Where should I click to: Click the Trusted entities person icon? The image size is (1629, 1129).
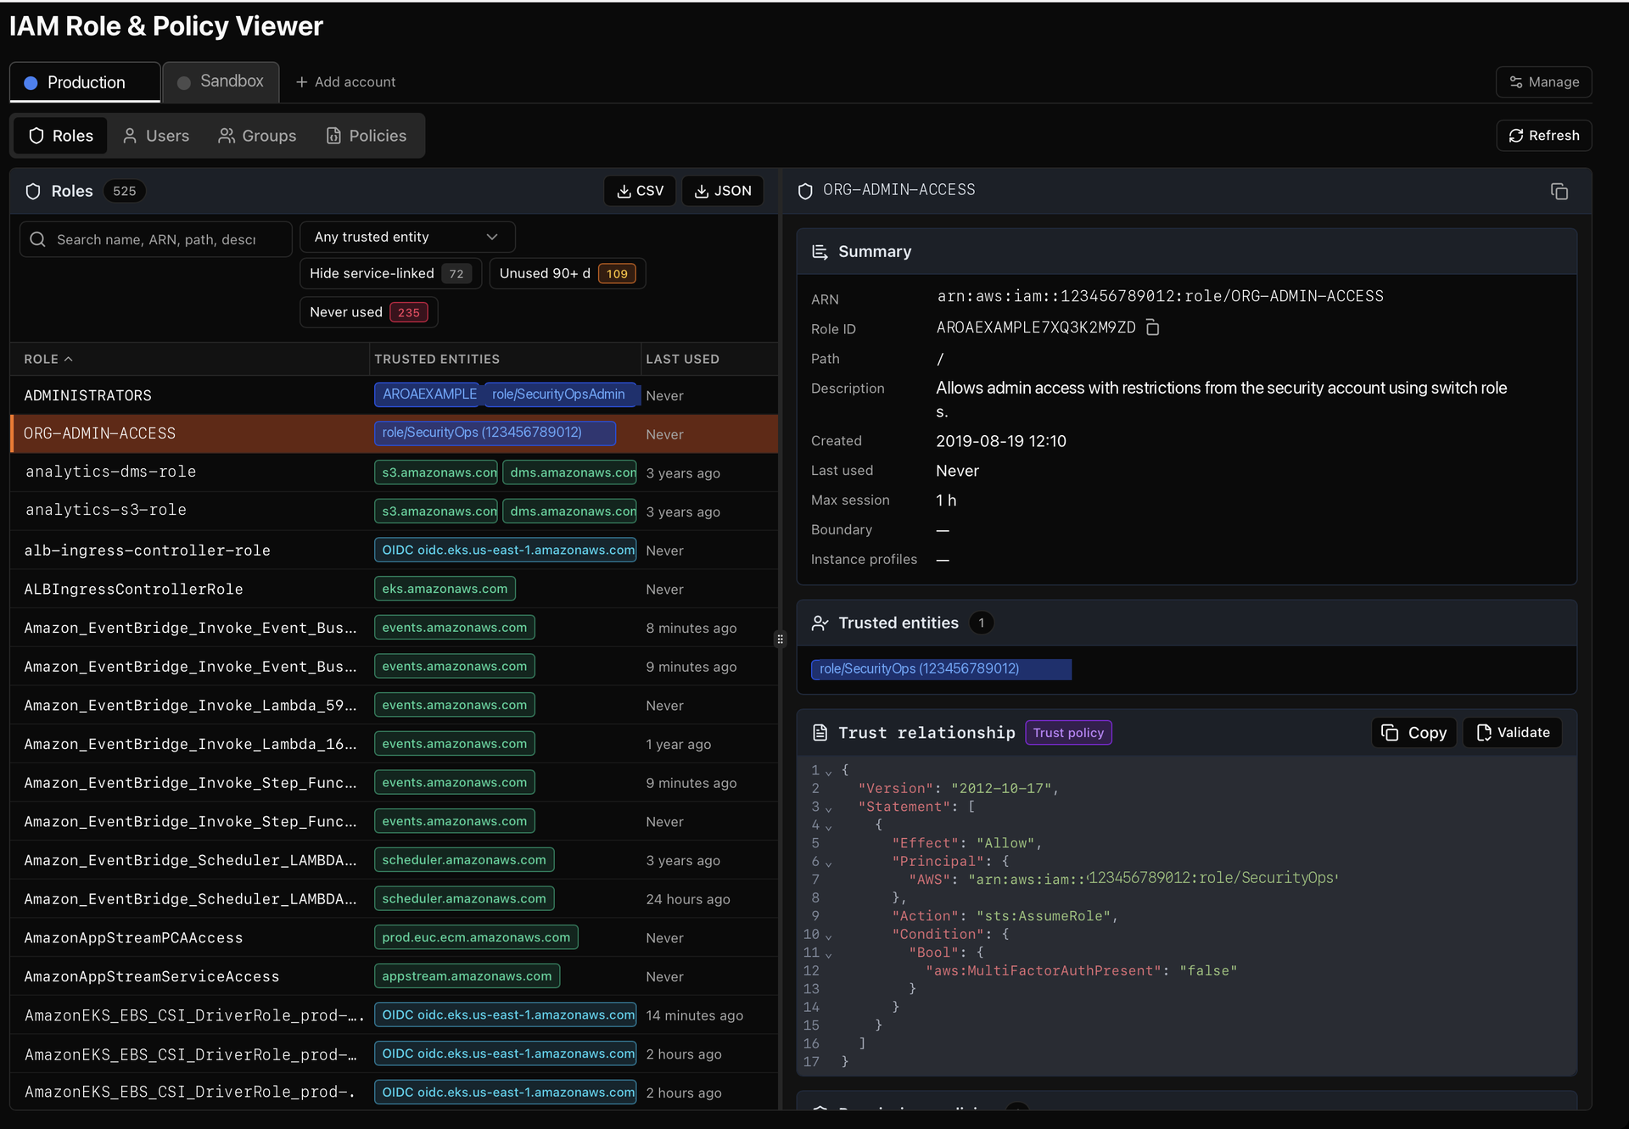820,623
